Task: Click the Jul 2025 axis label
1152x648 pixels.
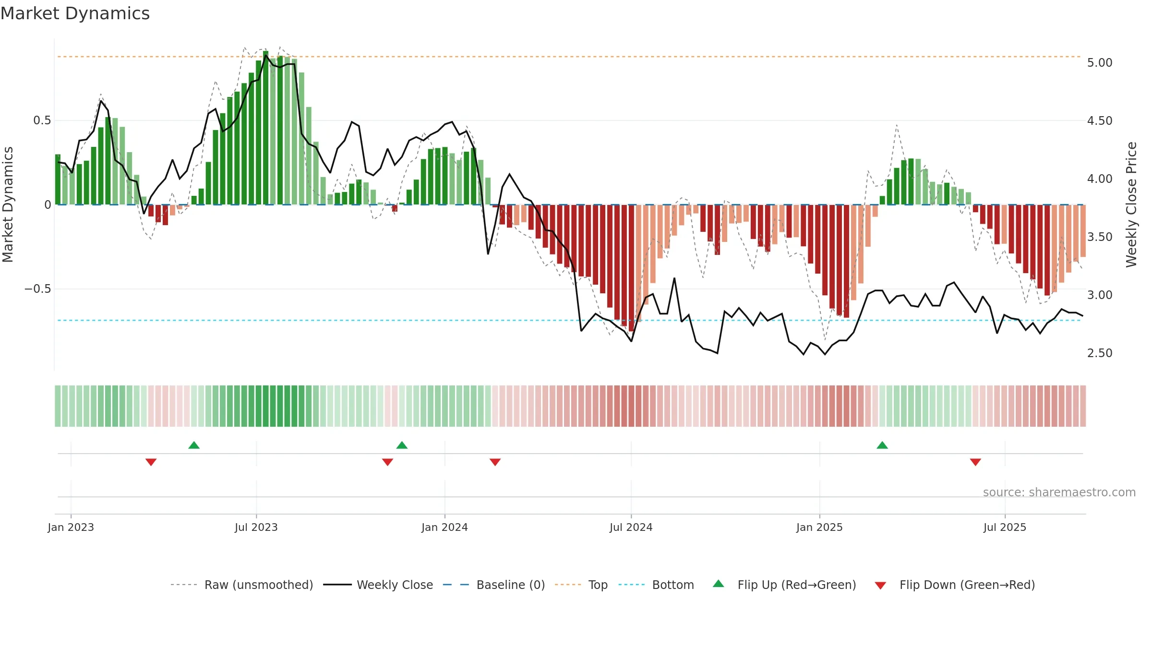Action: 1005,527
